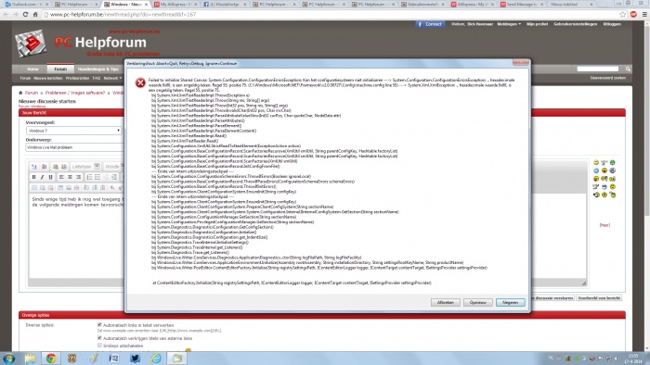The width and height of the screenshot is (650, 365).
Task: Click the Meer smileys link
Action: click(604, 225)
